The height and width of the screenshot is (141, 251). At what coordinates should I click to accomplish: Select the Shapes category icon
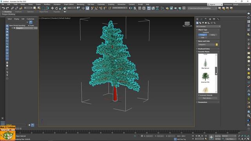click(200, 23)
